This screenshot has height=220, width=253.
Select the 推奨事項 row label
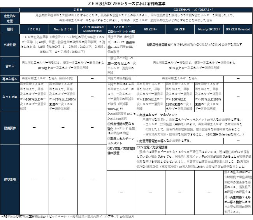[10, 180]
